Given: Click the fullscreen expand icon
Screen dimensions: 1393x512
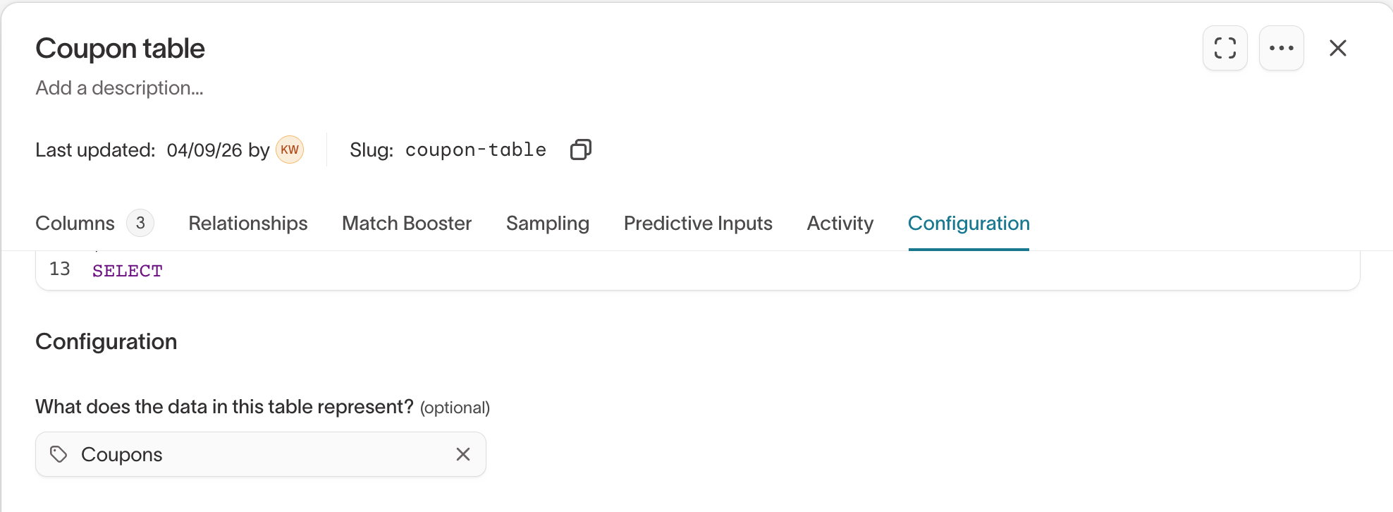Looking at the screenshot, I should [1225, 48].
